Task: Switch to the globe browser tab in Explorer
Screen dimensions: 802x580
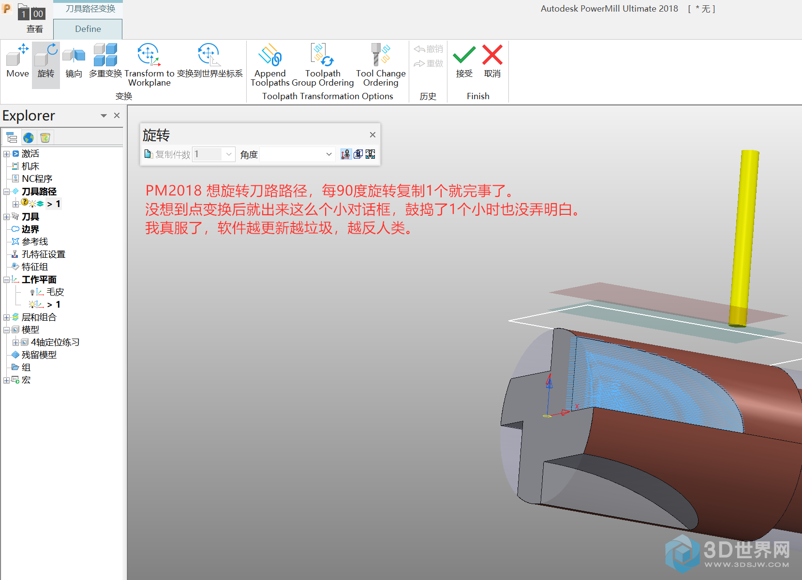Action: 29,138
